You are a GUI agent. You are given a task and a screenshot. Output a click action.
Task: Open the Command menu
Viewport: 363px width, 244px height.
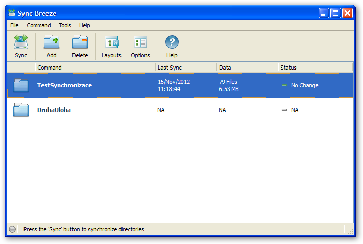tap(39, 25)
